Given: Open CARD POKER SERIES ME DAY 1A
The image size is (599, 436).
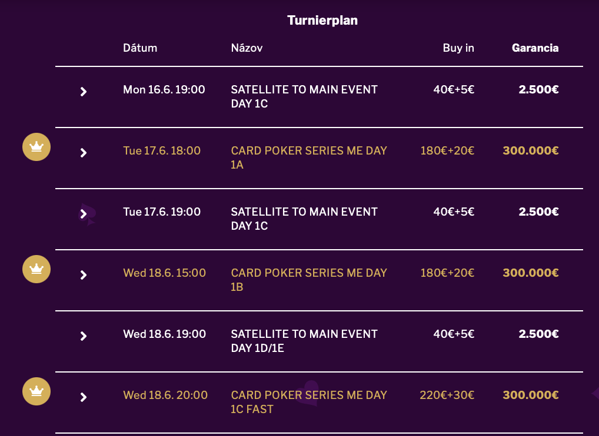Looking at the screenshot, I should tap(309, 157).
